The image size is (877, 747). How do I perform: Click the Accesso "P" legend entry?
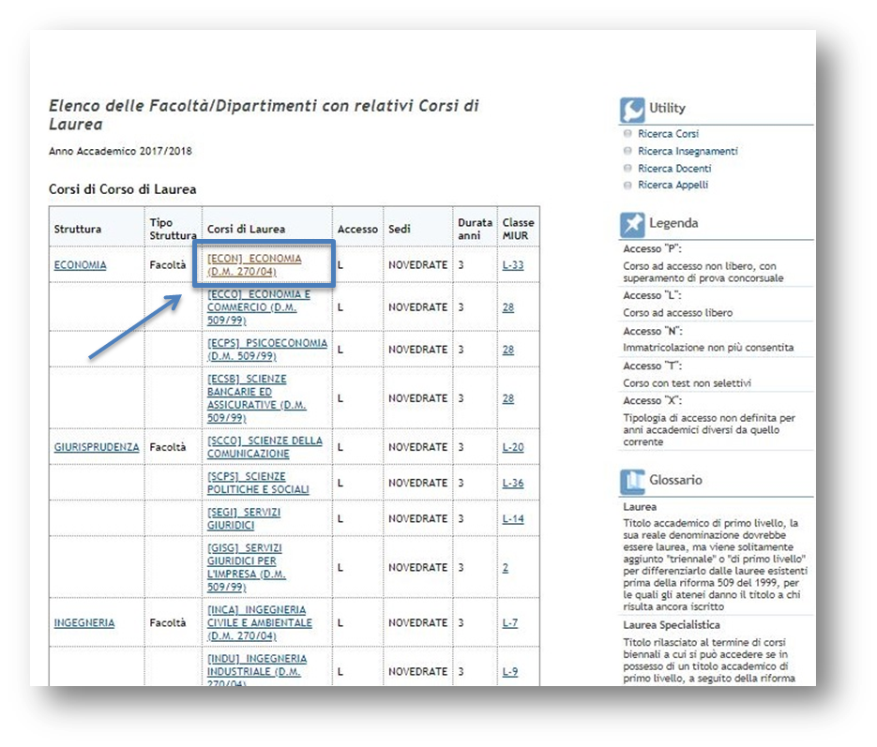pyautogui.click(x=652, y=248)
